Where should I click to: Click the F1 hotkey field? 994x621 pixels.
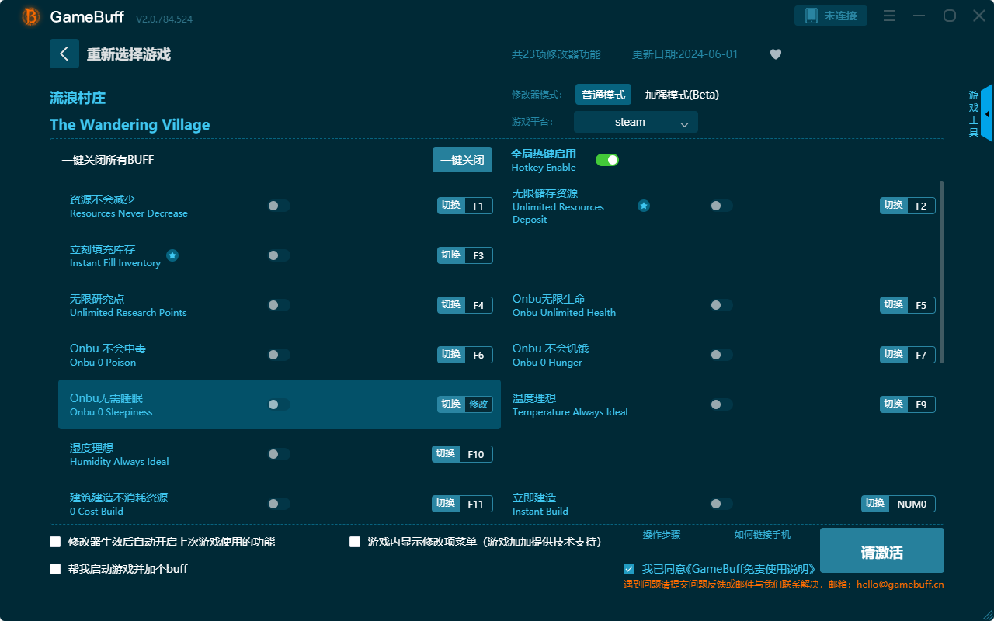[x=478, y=206]
